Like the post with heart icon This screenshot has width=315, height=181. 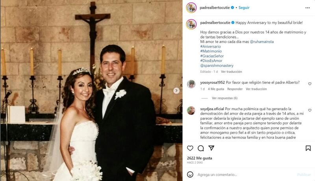click(x=190, y=148)
